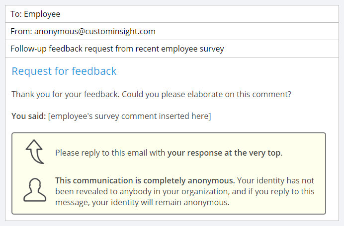Click the "Please reply to this email with" text
The image size is (344, 226).
[x=110, y=153]
